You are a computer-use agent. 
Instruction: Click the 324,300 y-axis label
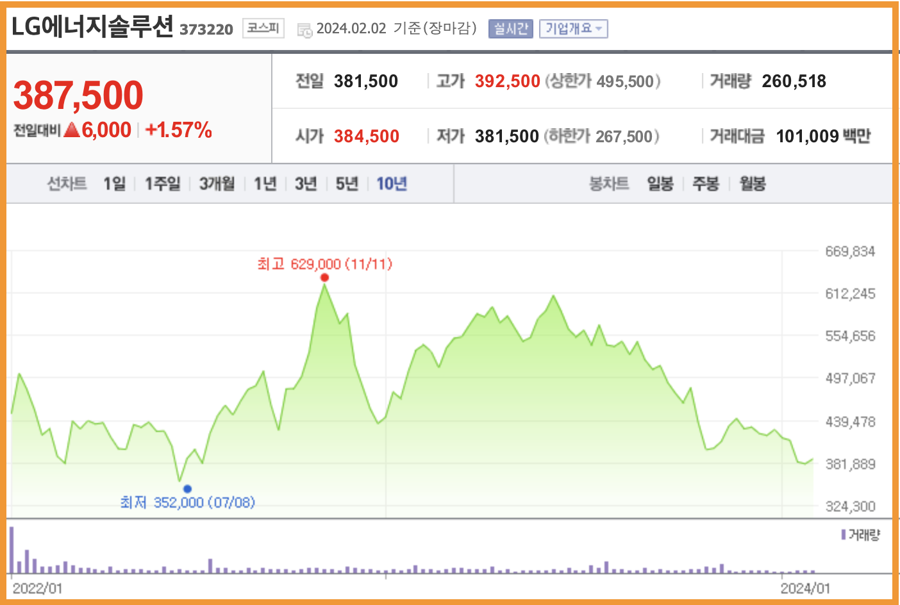[x=850, y=506]
